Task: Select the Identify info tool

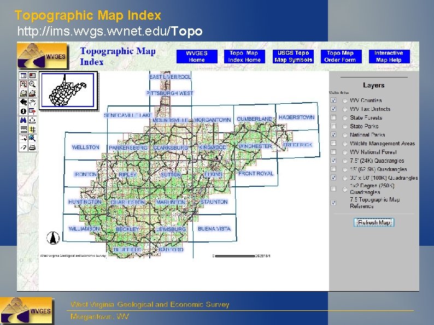Action: click(24, 111)
